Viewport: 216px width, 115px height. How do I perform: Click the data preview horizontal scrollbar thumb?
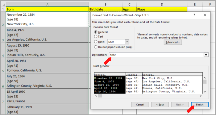(x=100, y=96)
